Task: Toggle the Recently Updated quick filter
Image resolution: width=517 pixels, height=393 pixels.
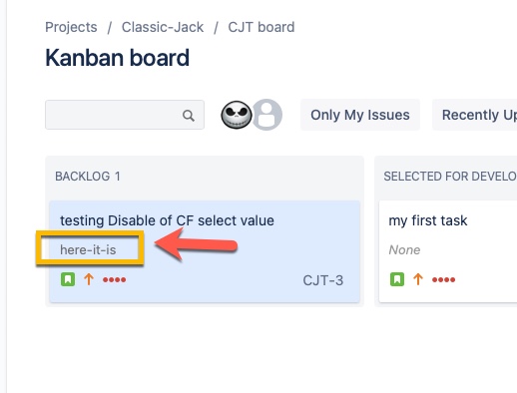Action: (474, 115)
